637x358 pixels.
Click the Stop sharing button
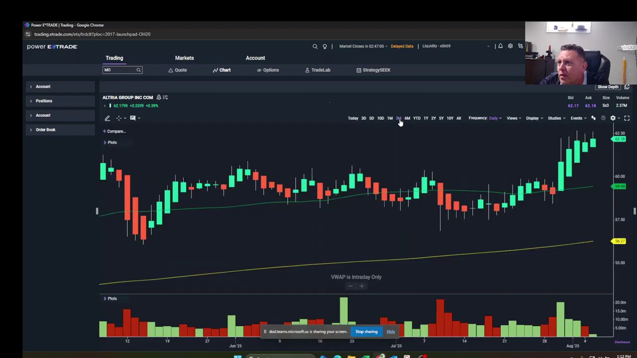366,332
